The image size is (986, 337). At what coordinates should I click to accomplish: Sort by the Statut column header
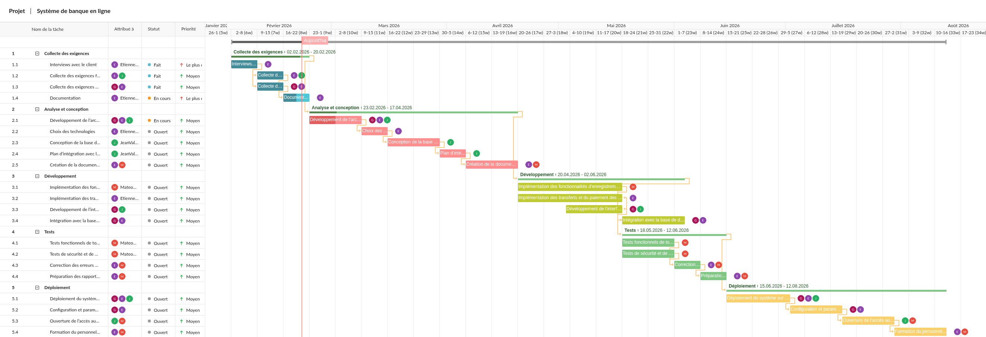coord(153,29)
